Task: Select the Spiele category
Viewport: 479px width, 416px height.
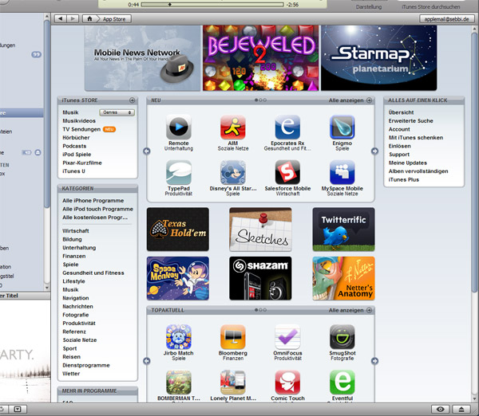Action: pyautogui.click(x=71, y=265)
